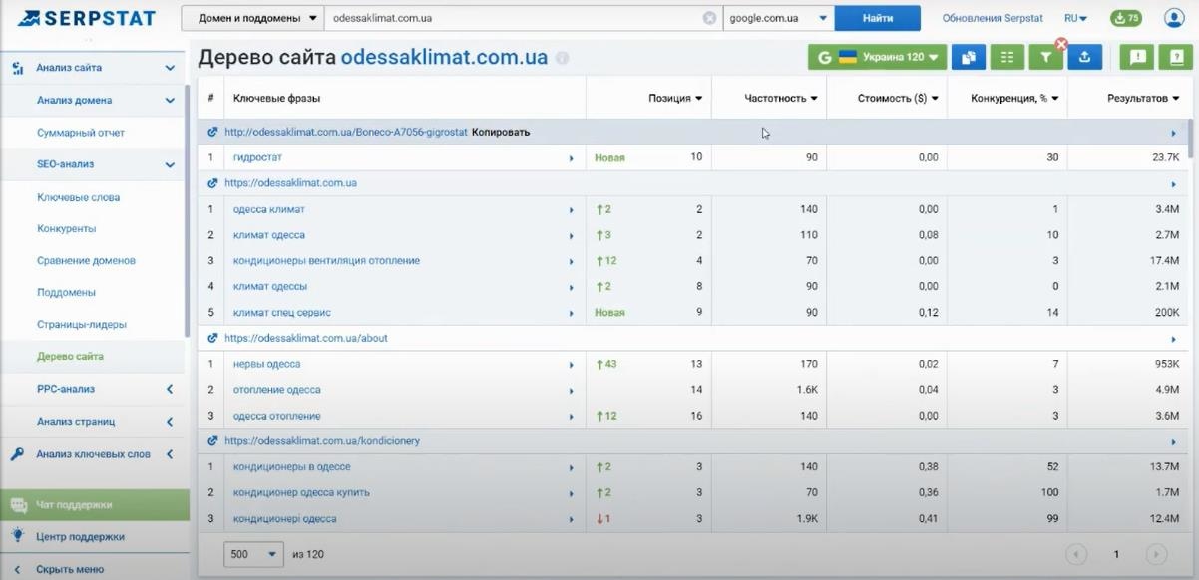Collapse the Анализ сайта sidebar section
1199x580 pixels.
click(x=170, y=68)
